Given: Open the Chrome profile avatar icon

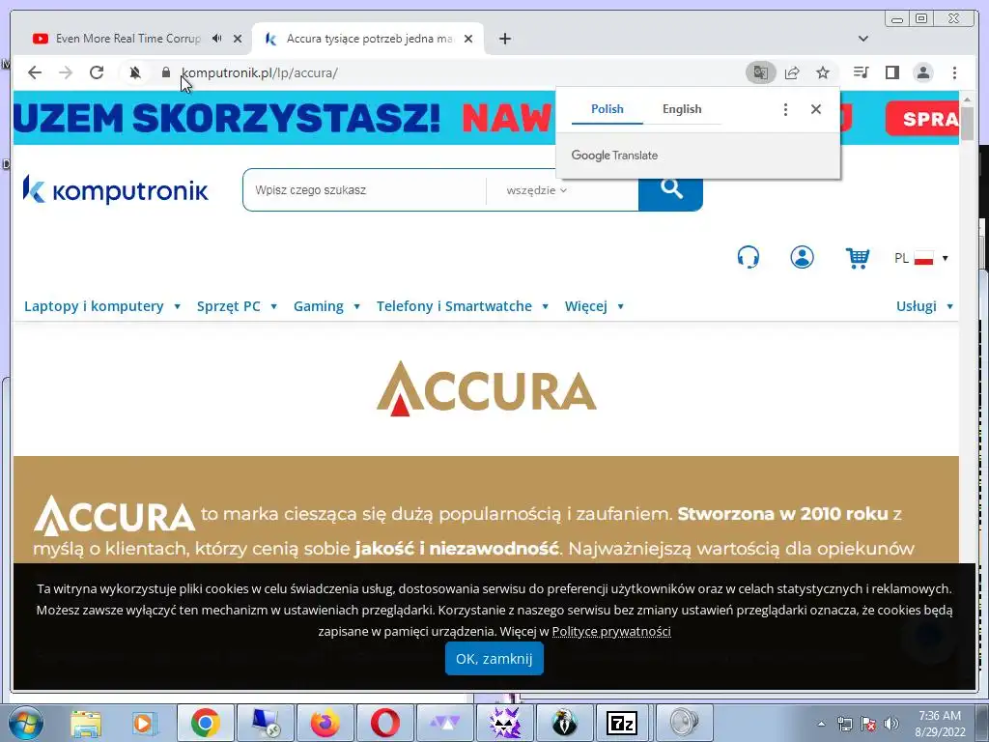Looking at the screenshot, I should pyautogui.click(x=922, y=72).
